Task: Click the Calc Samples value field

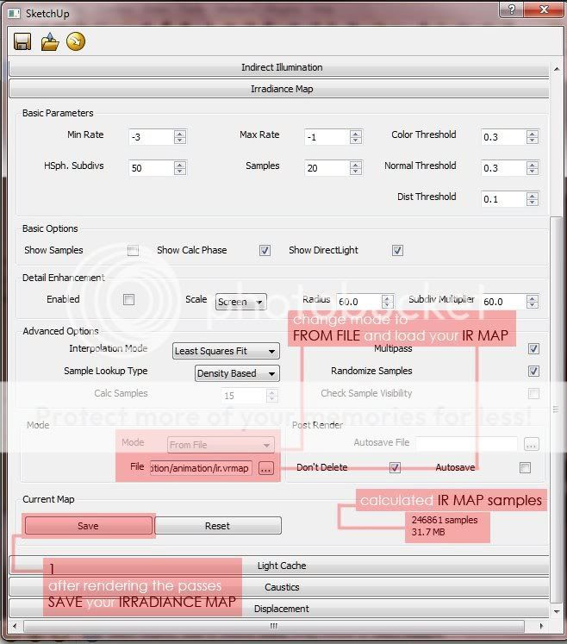Action: tap(244, 396)
